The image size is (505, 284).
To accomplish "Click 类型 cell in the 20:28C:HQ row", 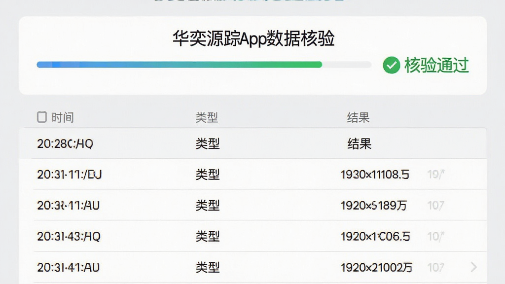I will [208, 143].
